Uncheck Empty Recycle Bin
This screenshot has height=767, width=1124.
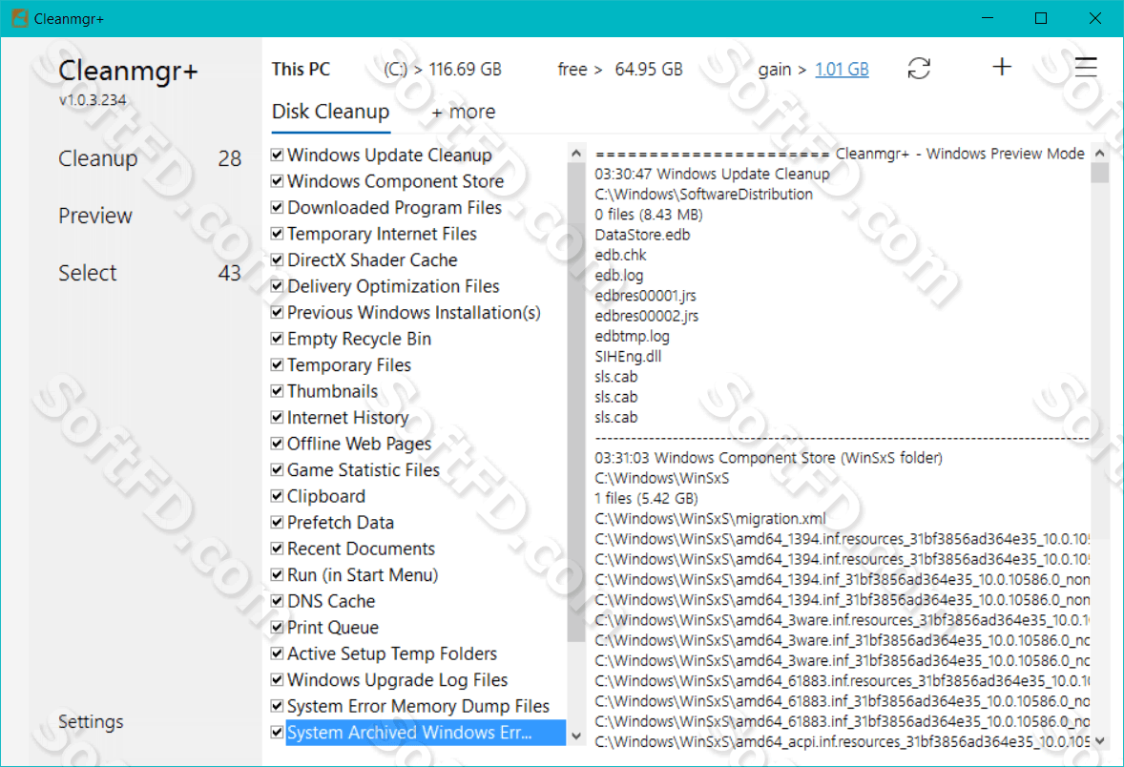point(278,339)
